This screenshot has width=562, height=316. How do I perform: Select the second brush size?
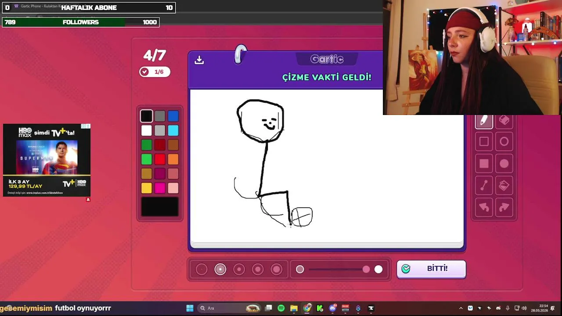coord(220,269)
